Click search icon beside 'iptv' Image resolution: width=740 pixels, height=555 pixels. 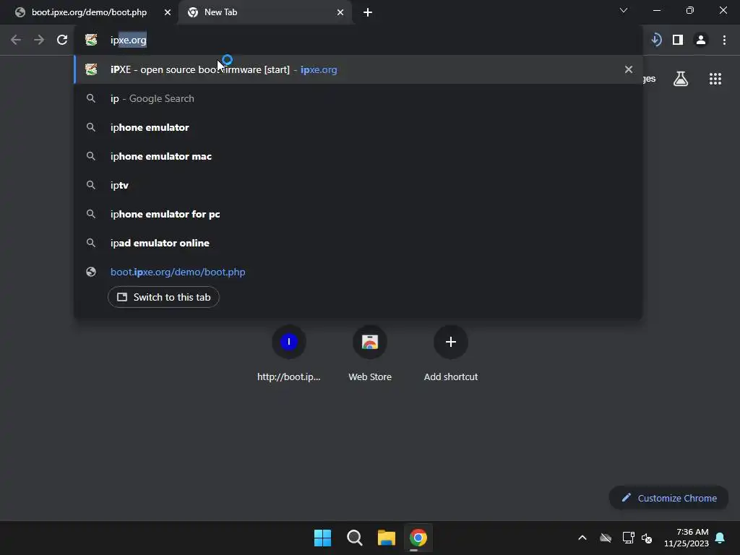coord(91,185)
